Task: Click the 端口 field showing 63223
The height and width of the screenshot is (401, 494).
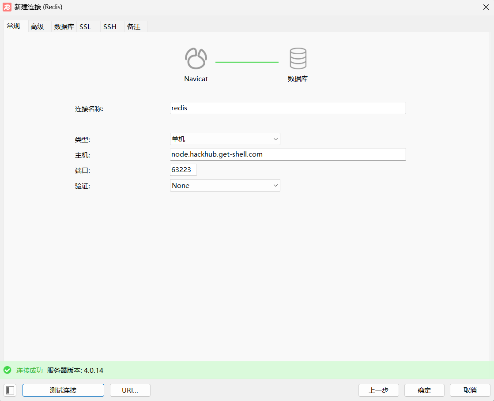Action: 183,169
